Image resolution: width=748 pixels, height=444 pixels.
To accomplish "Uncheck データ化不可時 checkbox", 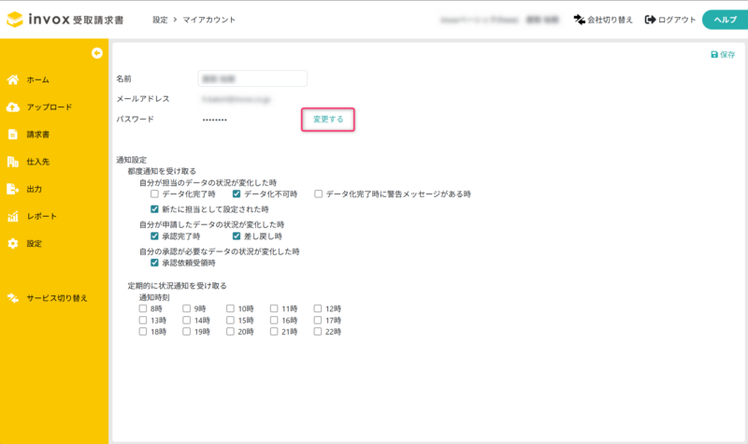I will coord(237,194).
